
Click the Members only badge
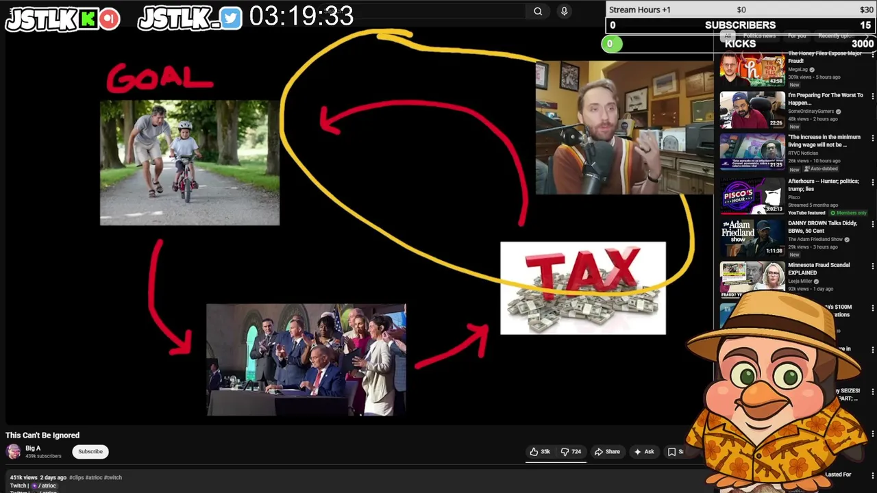click(x=848, y=213)
